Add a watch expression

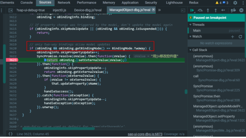coord(233,37)
